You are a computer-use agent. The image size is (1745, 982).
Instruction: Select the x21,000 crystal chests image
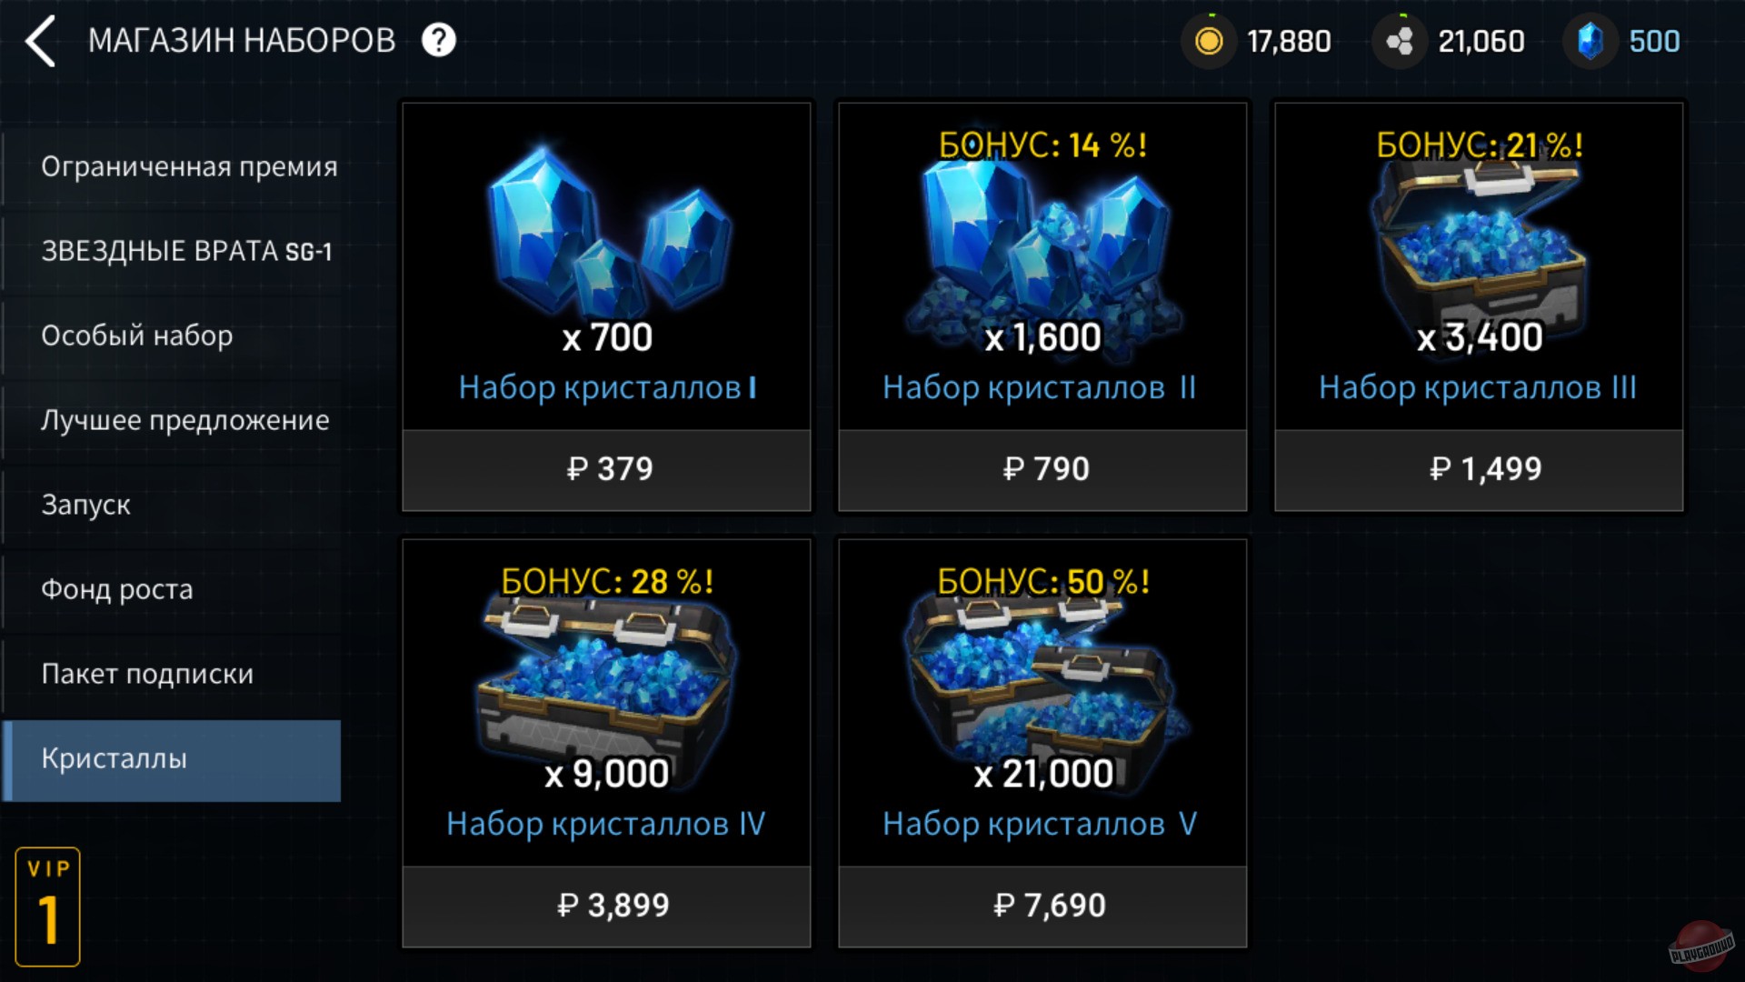(x=1045, y=682)
